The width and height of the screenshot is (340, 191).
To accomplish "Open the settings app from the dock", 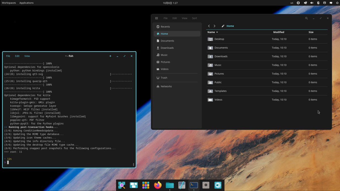I will click(x=206, y=185).
